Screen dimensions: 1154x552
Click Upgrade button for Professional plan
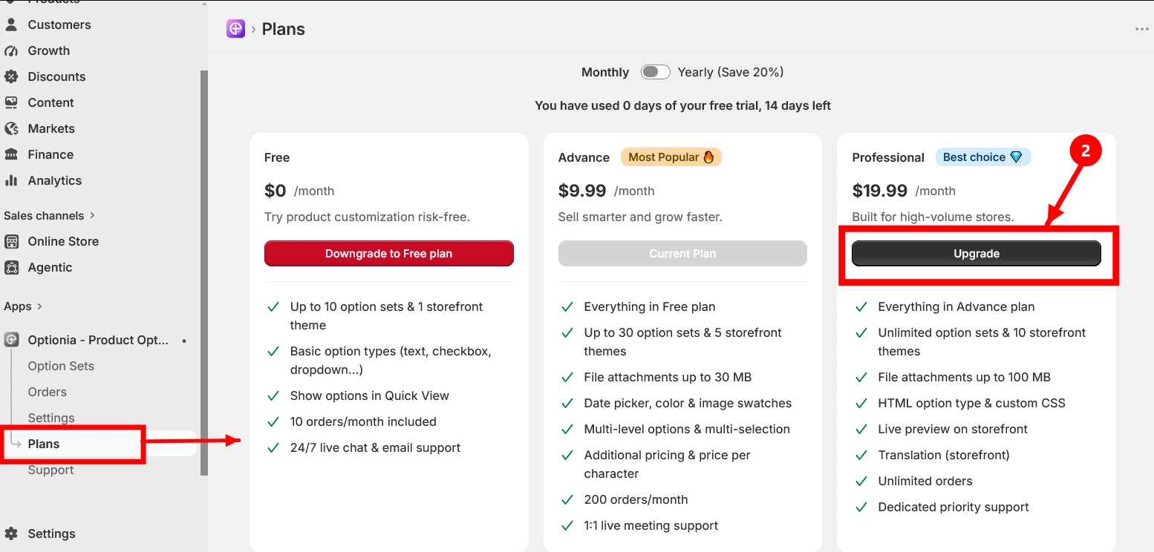(x=977, y=253)
